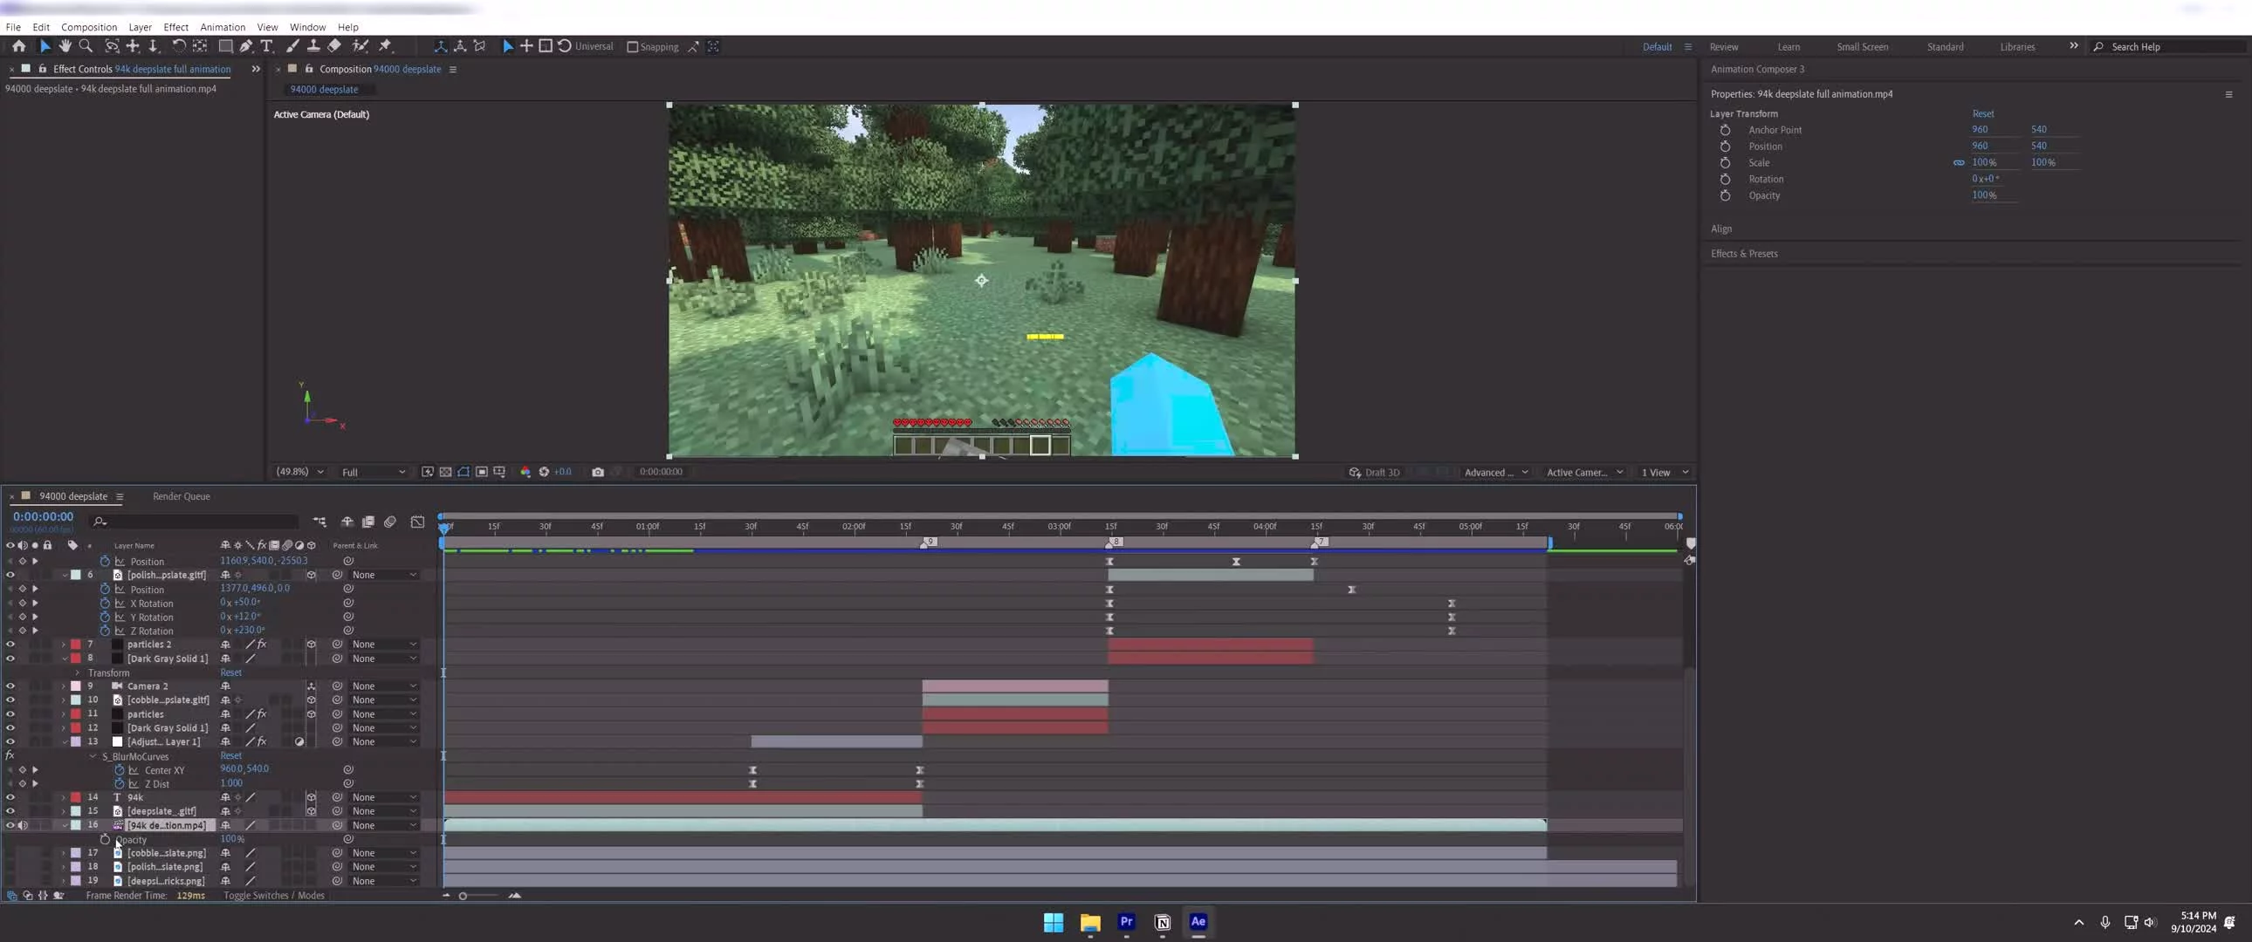Image resolution: width=2252 pixels, height=942 pixels.
Task: Switch to the Learn workspace
Action: coord(1789,47)
